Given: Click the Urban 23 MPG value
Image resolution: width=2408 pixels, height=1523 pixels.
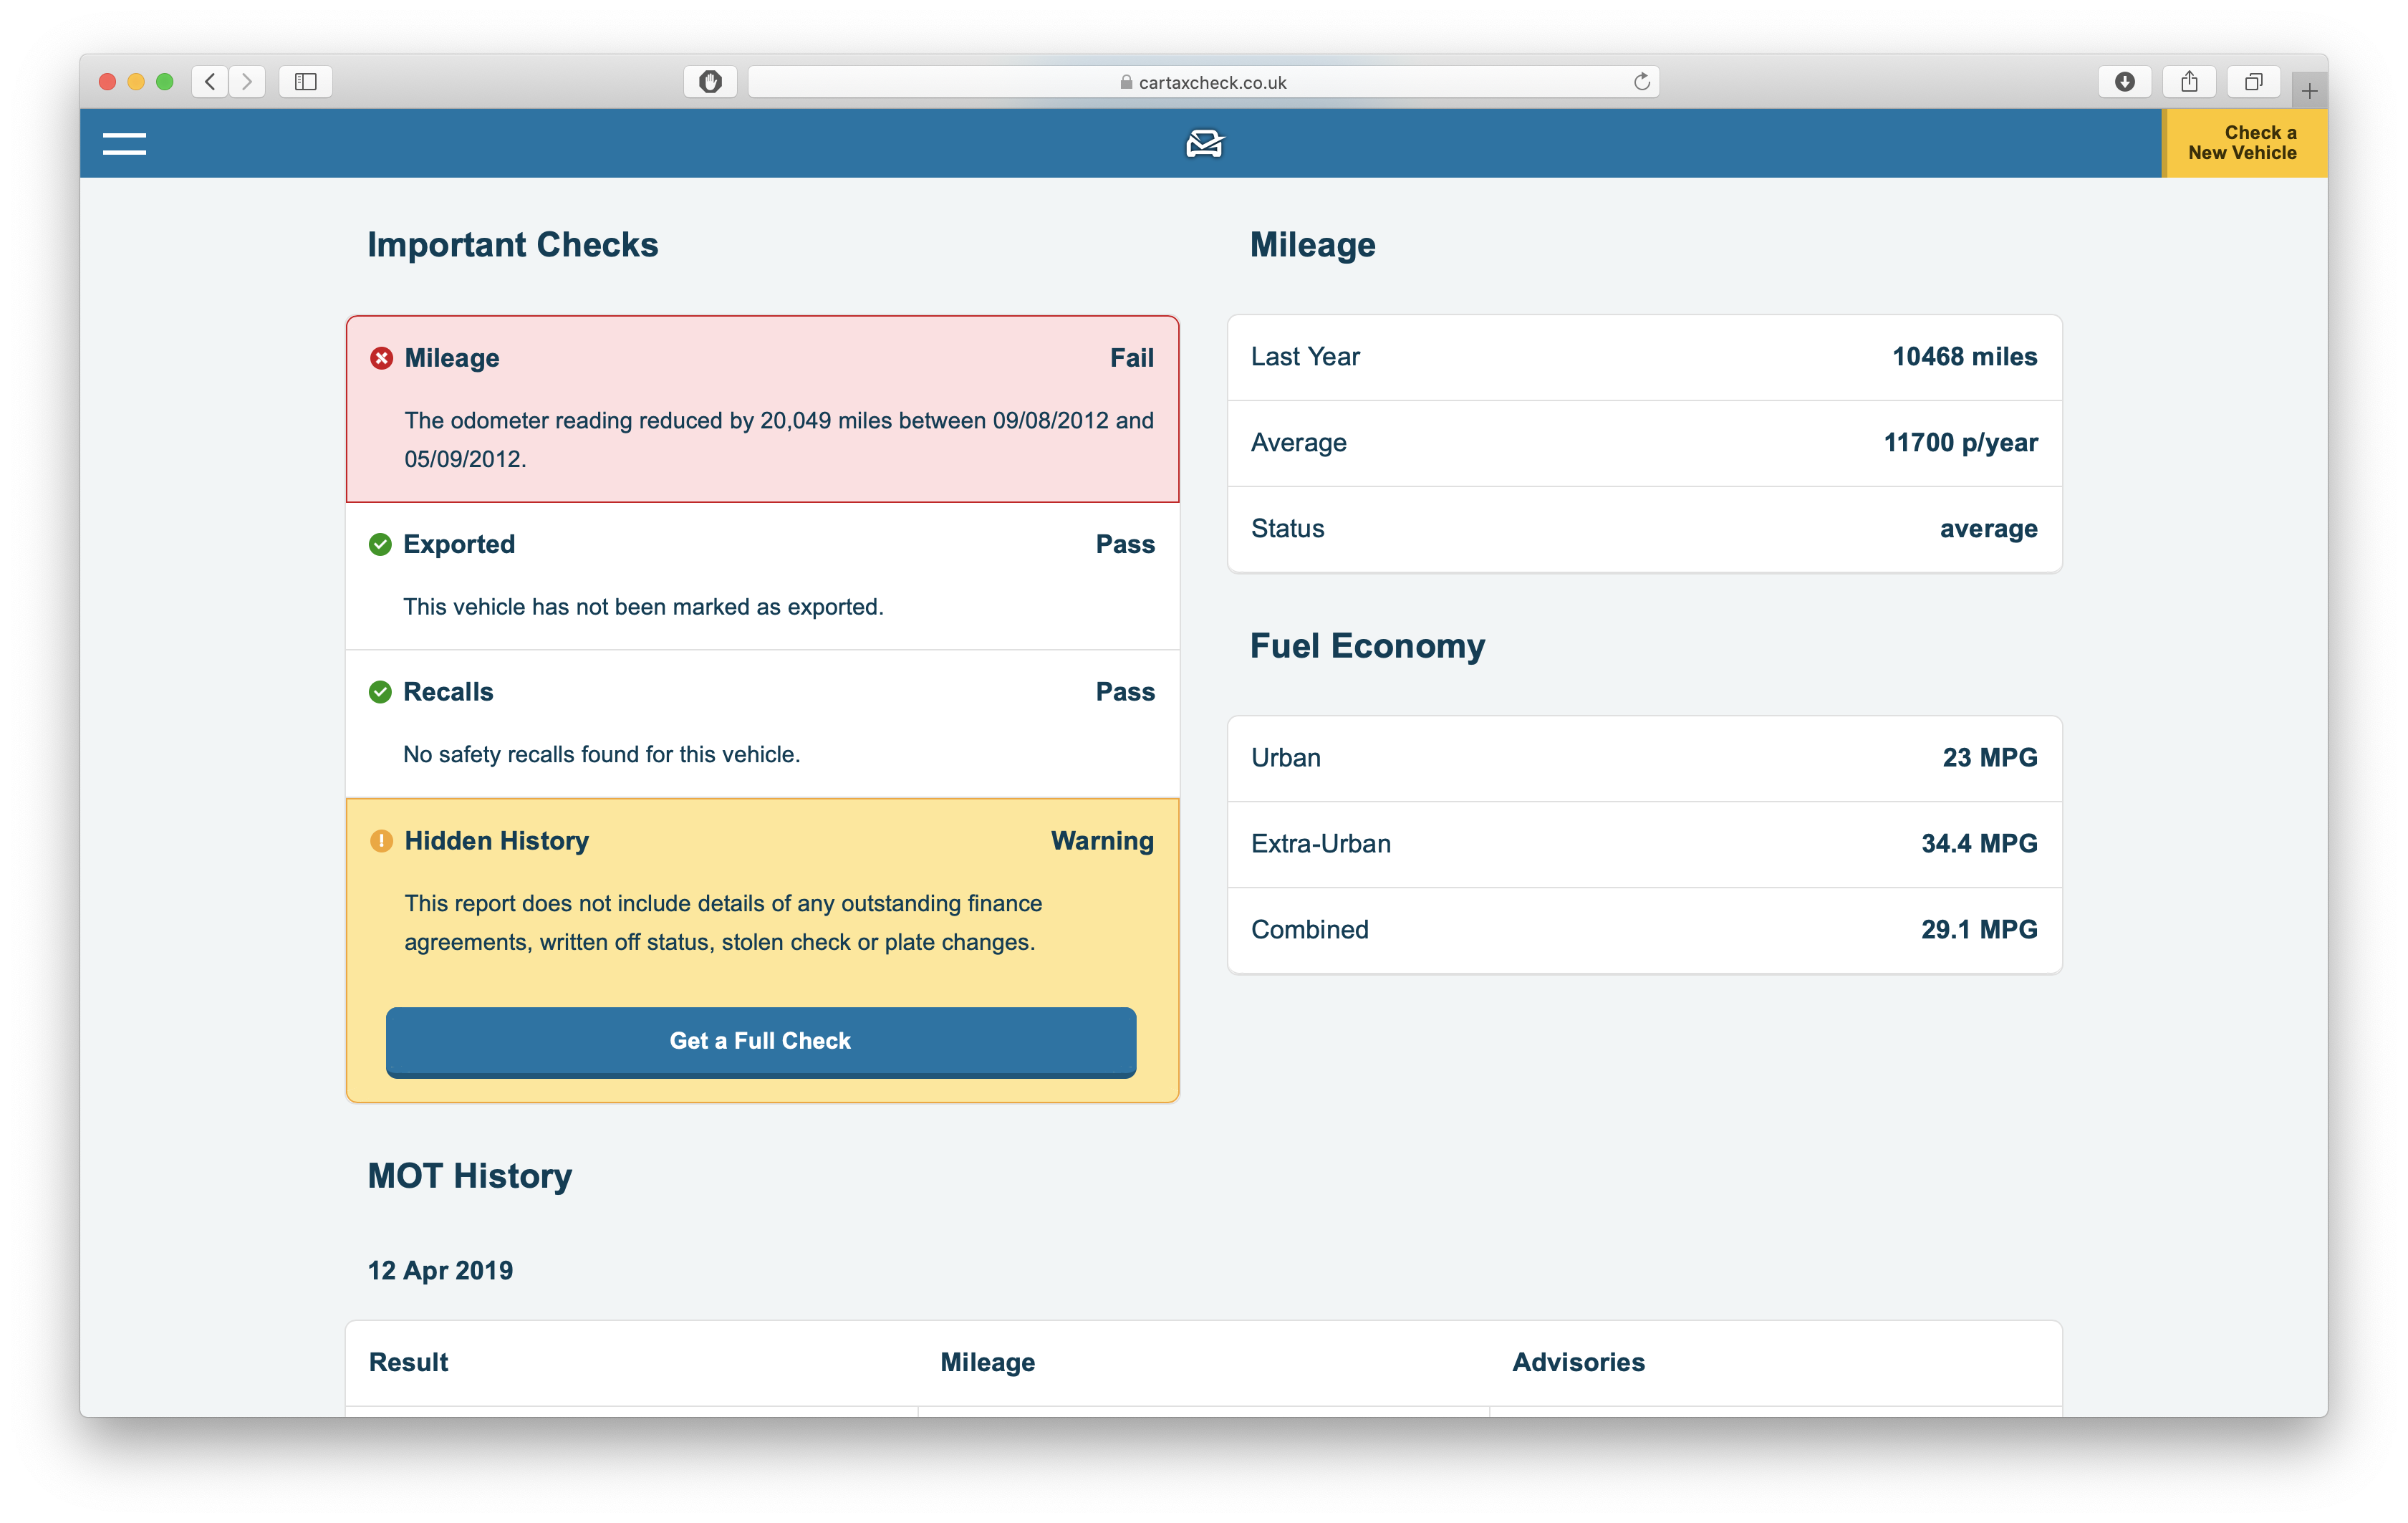Looking at the screenshot, I should pos(1989,758).
